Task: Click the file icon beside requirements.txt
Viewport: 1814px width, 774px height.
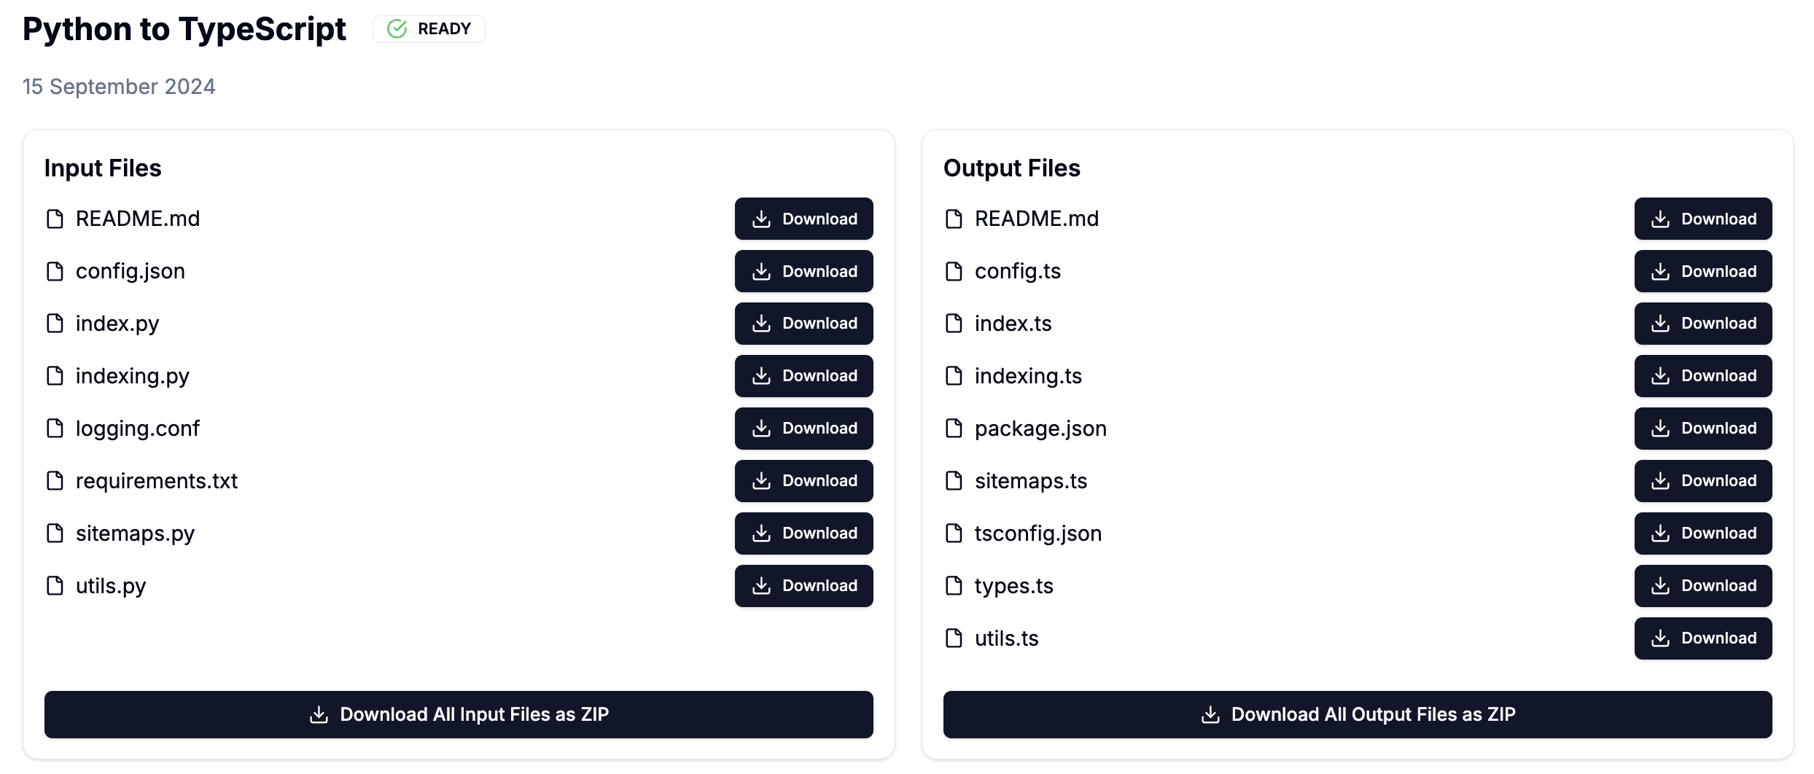Action: pos(55,481)
